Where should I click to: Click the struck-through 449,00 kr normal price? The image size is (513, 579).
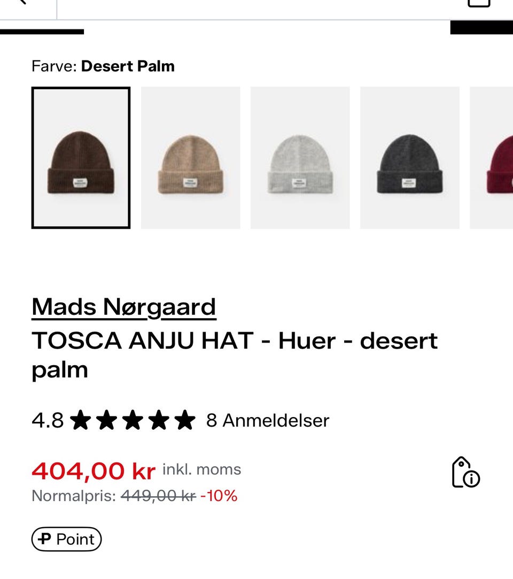[x=158, y=496]
